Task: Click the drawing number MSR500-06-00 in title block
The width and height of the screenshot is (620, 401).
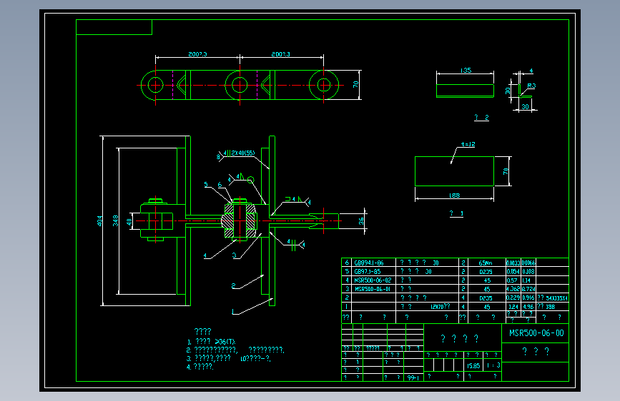Action: 536,333
